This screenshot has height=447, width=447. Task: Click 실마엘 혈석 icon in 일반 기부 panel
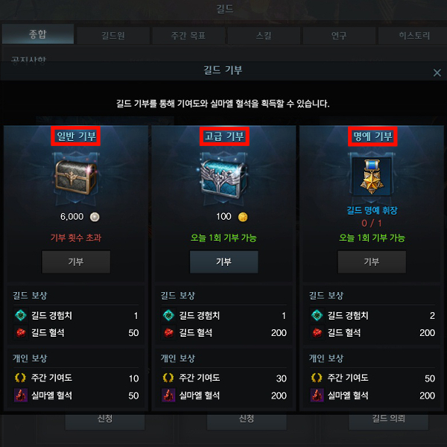click(x=21, y=396)
